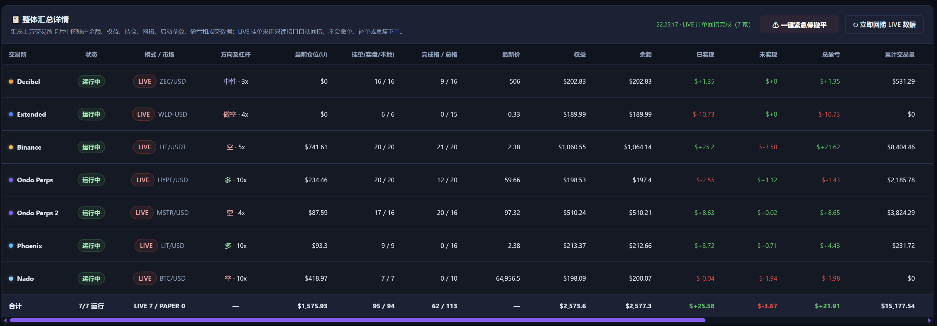Click the $8,404.46 cumulative volume value

pos(901,147)
